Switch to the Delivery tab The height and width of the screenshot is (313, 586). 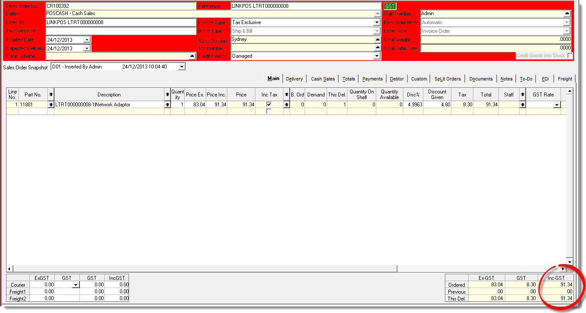[x=294, y=79]
